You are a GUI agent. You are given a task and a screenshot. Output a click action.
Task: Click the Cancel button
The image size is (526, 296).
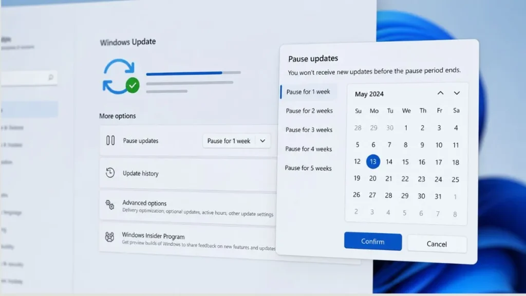tap(437, 244)
